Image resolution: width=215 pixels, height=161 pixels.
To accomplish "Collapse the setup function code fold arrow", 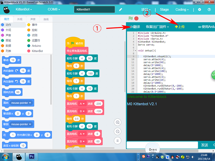I will 135,50.
